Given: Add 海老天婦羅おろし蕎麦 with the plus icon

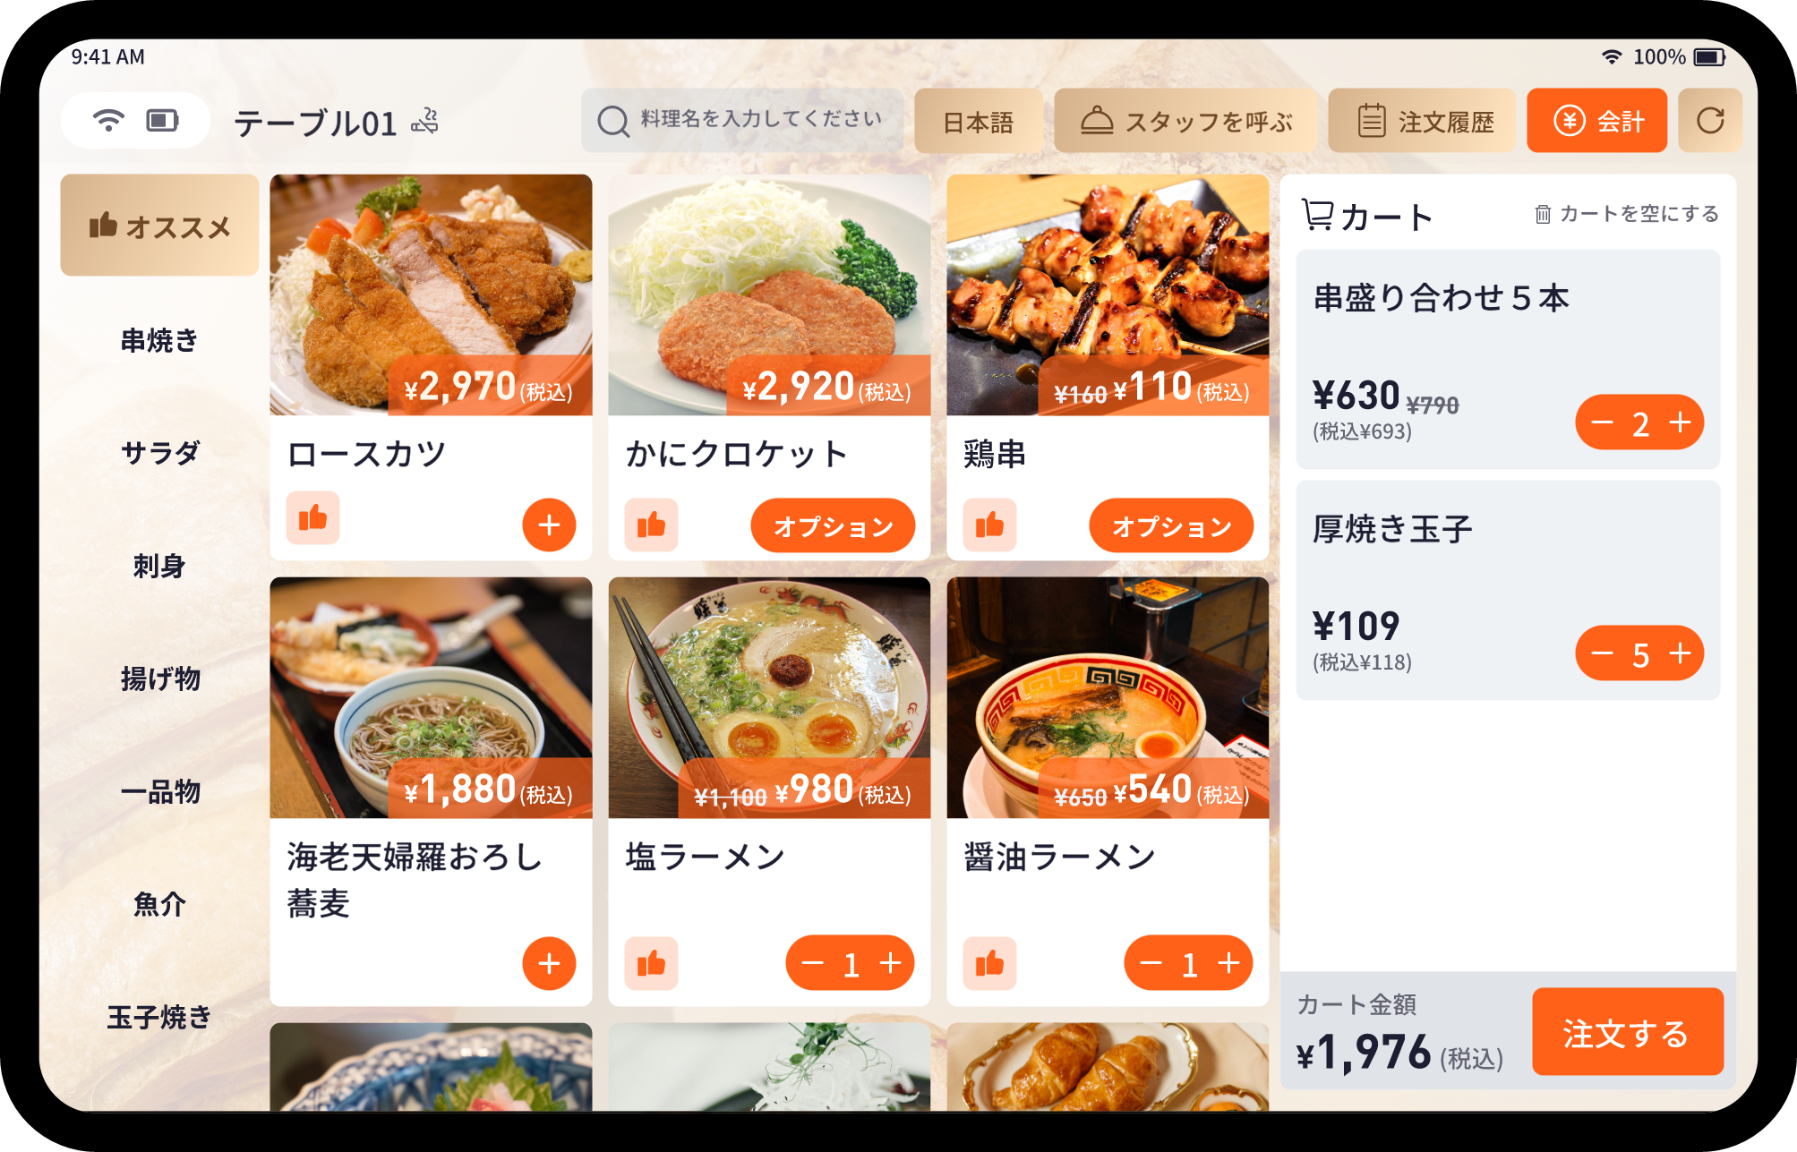Looking at the screenshot, I should click(x=549, y=963).
